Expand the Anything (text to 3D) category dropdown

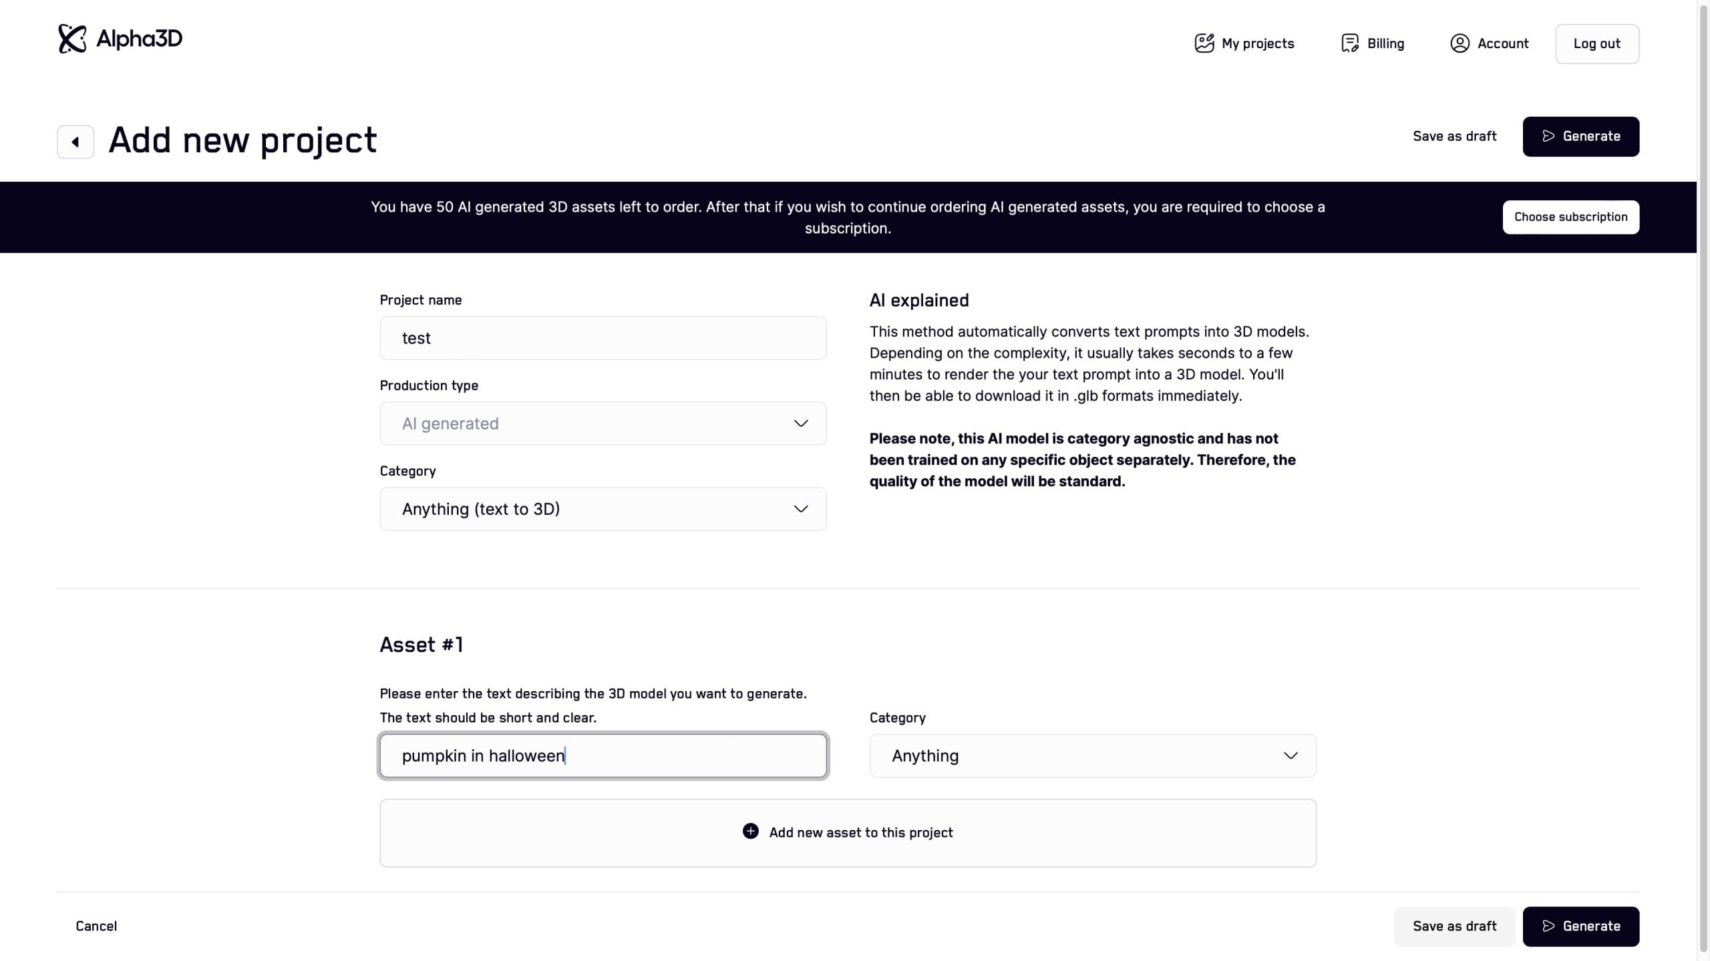click(603, 509)
